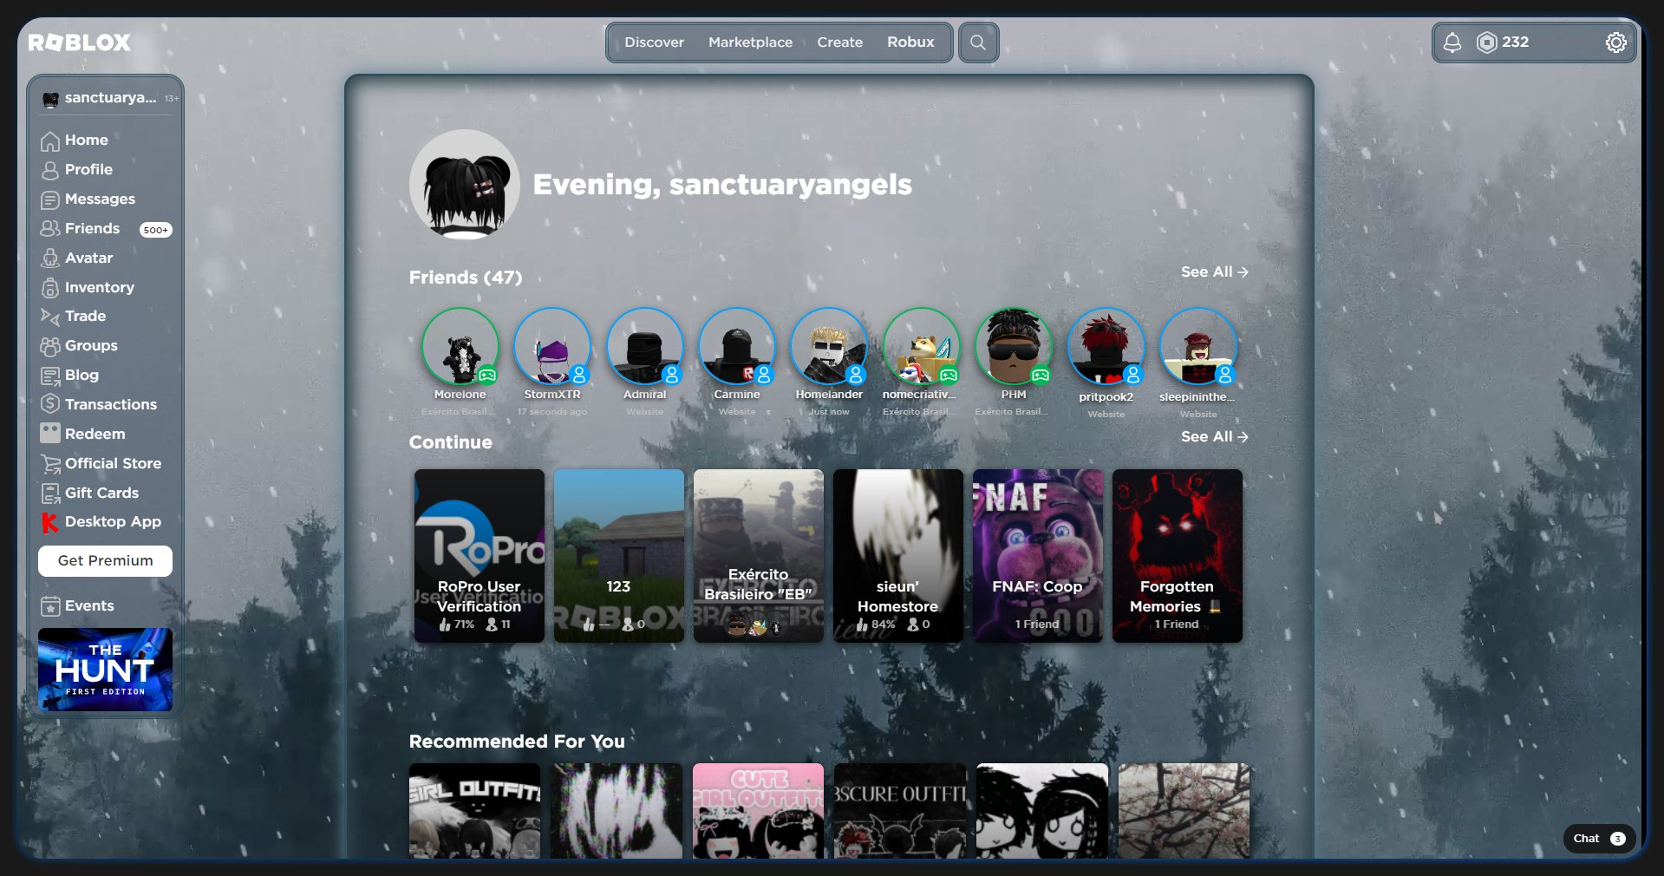This screenshot has height=876, width=1664.
Task: Open The Hunt First Edition event banner
Action: pyautogui.click(x=104, y=670)
